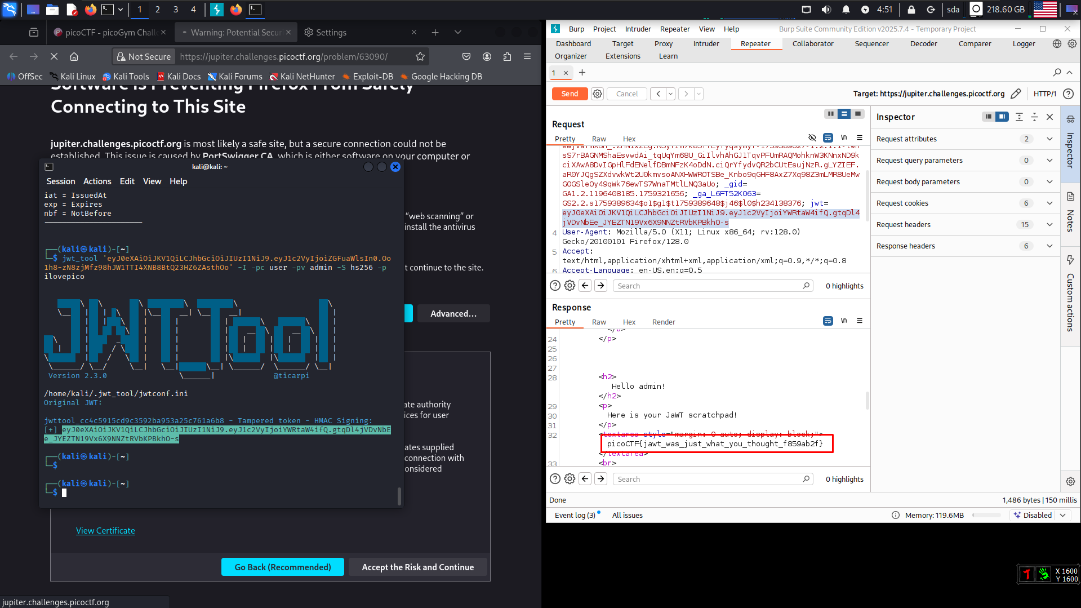Click the orange Send button
Viewport: 1081px width, 608px height.
tap(570, 94)
